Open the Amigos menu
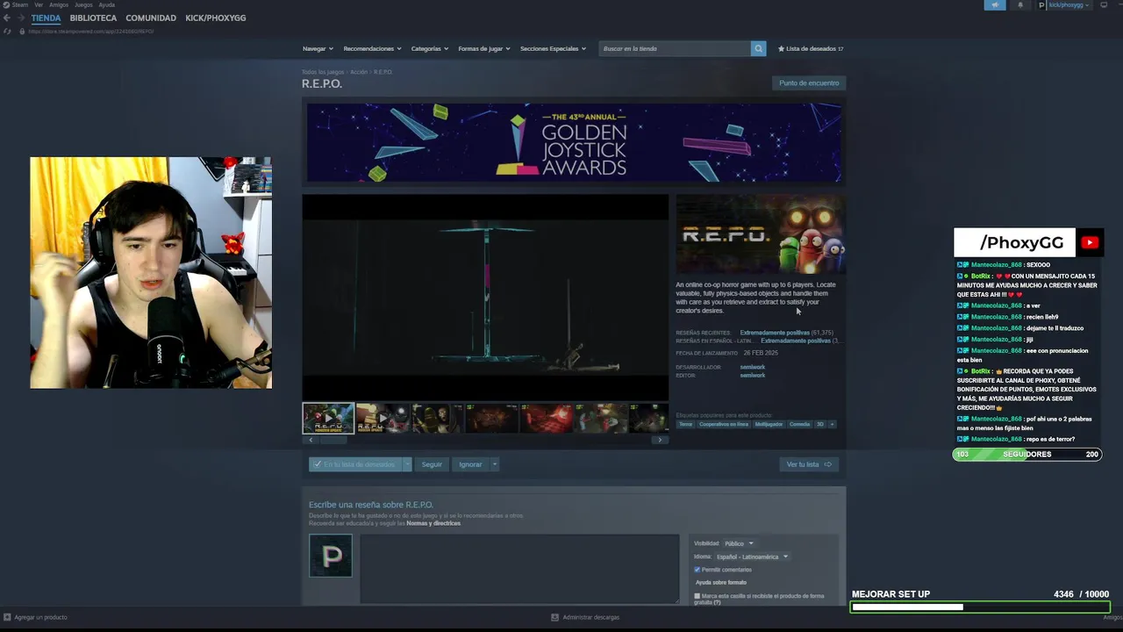 click(59, 4)
